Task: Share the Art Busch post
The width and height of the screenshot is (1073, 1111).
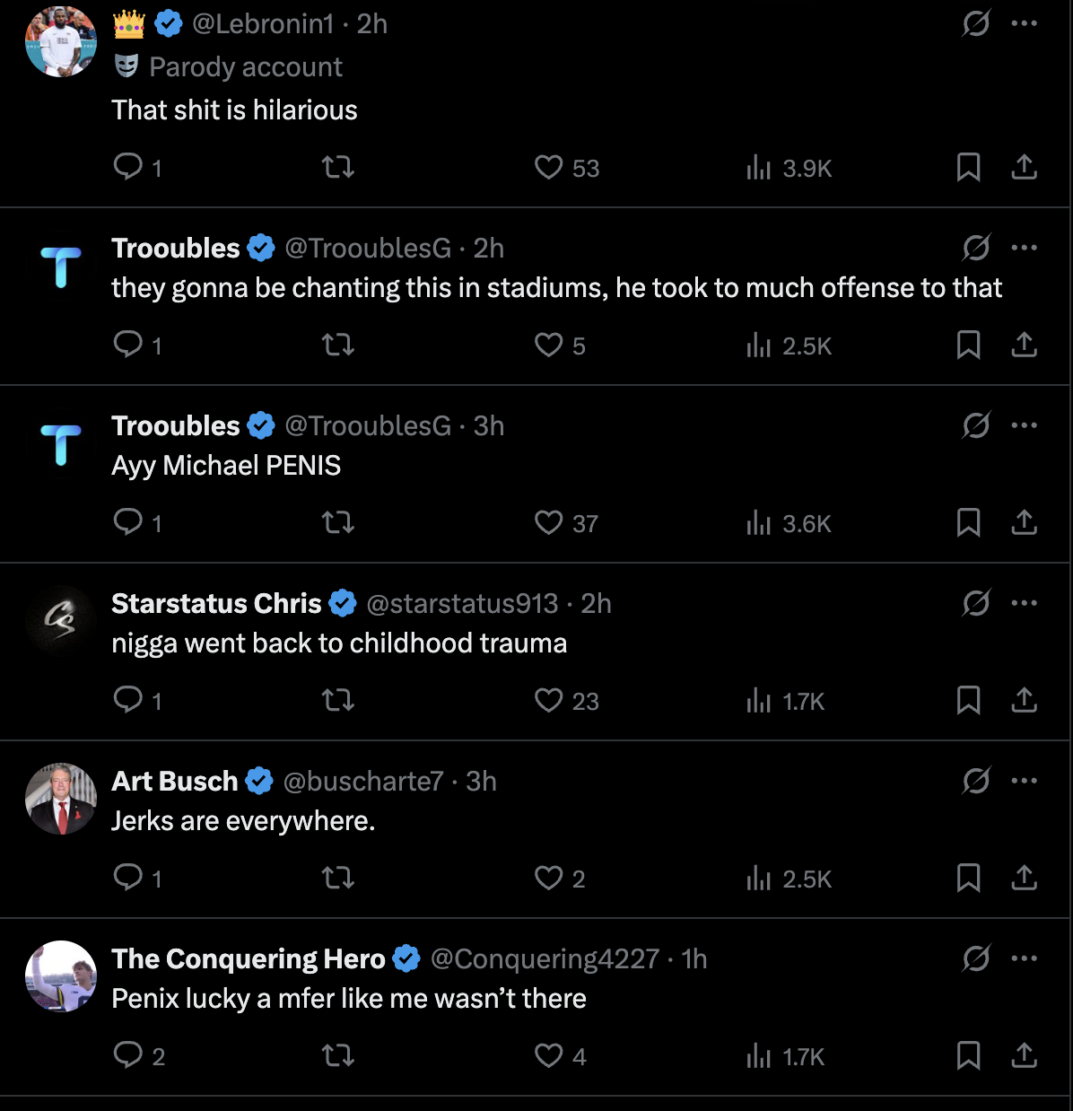Action: pos(1024,878)
